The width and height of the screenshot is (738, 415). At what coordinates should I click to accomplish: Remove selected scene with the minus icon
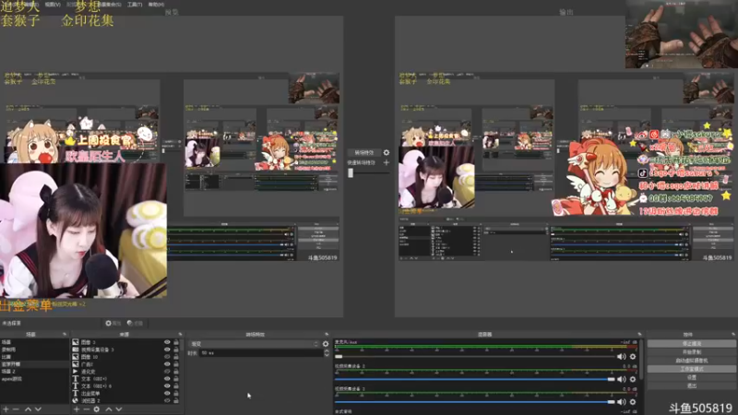tap(16, 409)
